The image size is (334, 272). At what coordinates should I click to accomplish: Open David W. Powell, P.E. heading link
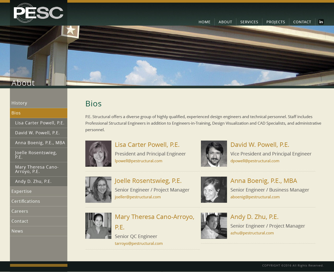[260, 145]
